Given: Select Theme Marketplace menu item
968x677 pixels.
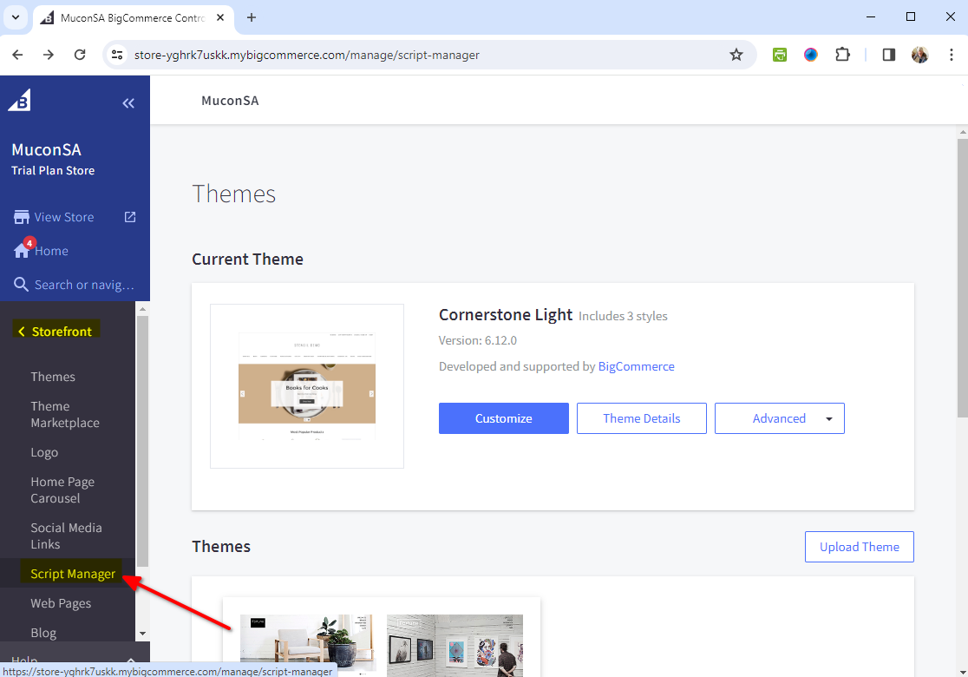Looking at the screenshot, I should (x=65, y=414).
